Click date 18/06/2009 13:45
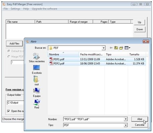Image resolution: width=153 pixels, height=133 pixels. [90, 63]
